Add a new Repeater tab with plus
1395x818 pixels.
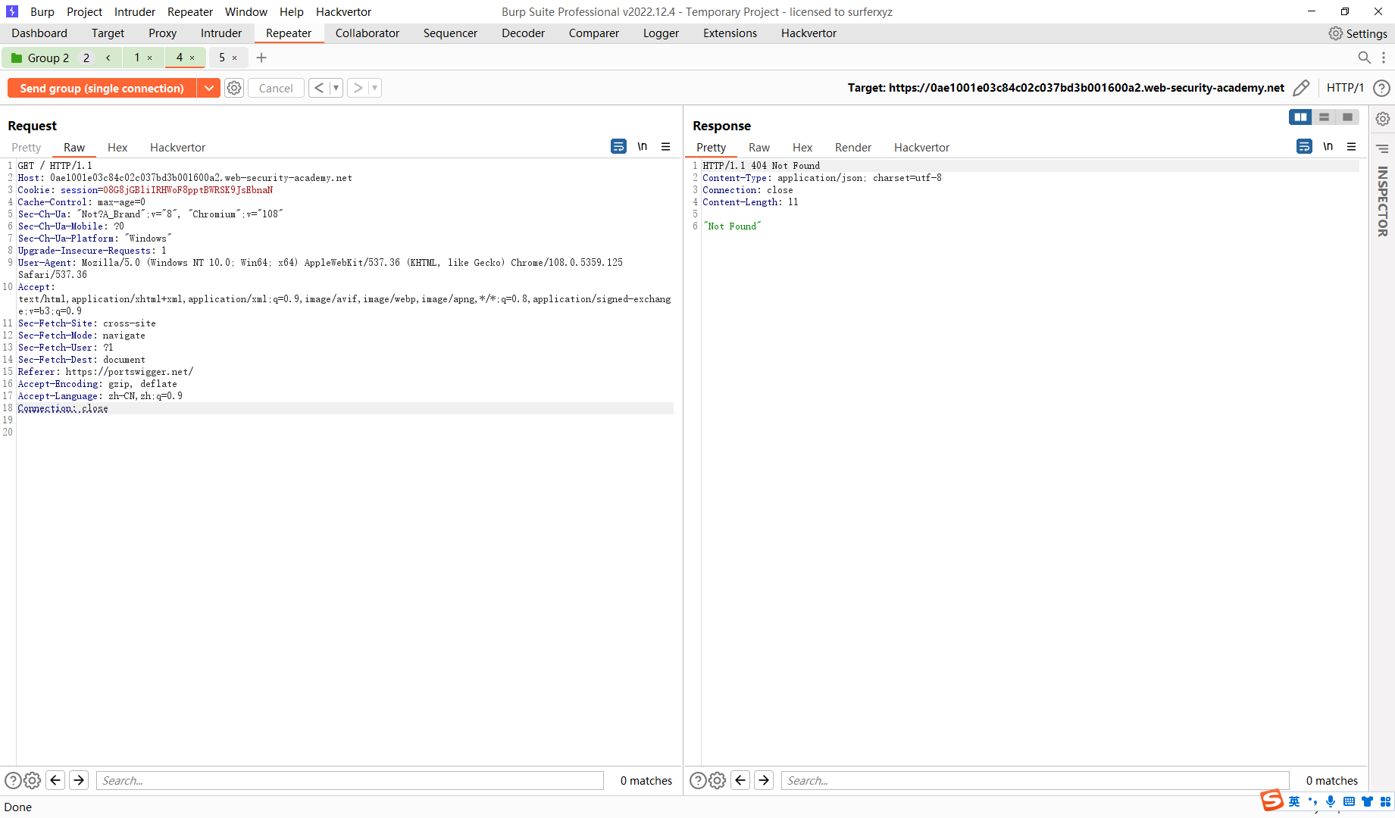pos(261,58)
